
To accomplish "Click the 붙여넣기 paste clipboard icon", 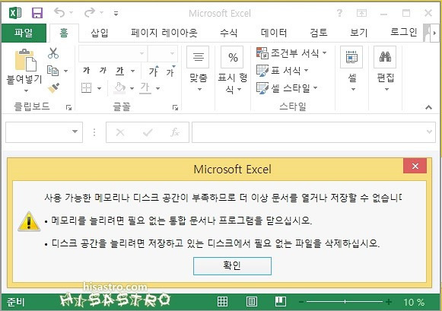I will coord(25,60).
